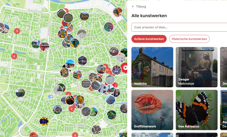Select the checkered colorful tiles map marker

point(80,100)
